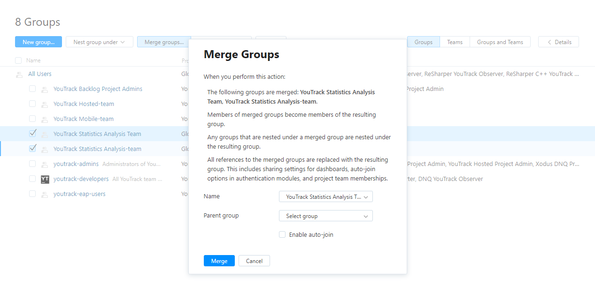Switch to the Teams tab
Image resolution: width=595 pixels, height=301 pixels.
[x=455, y=42]
